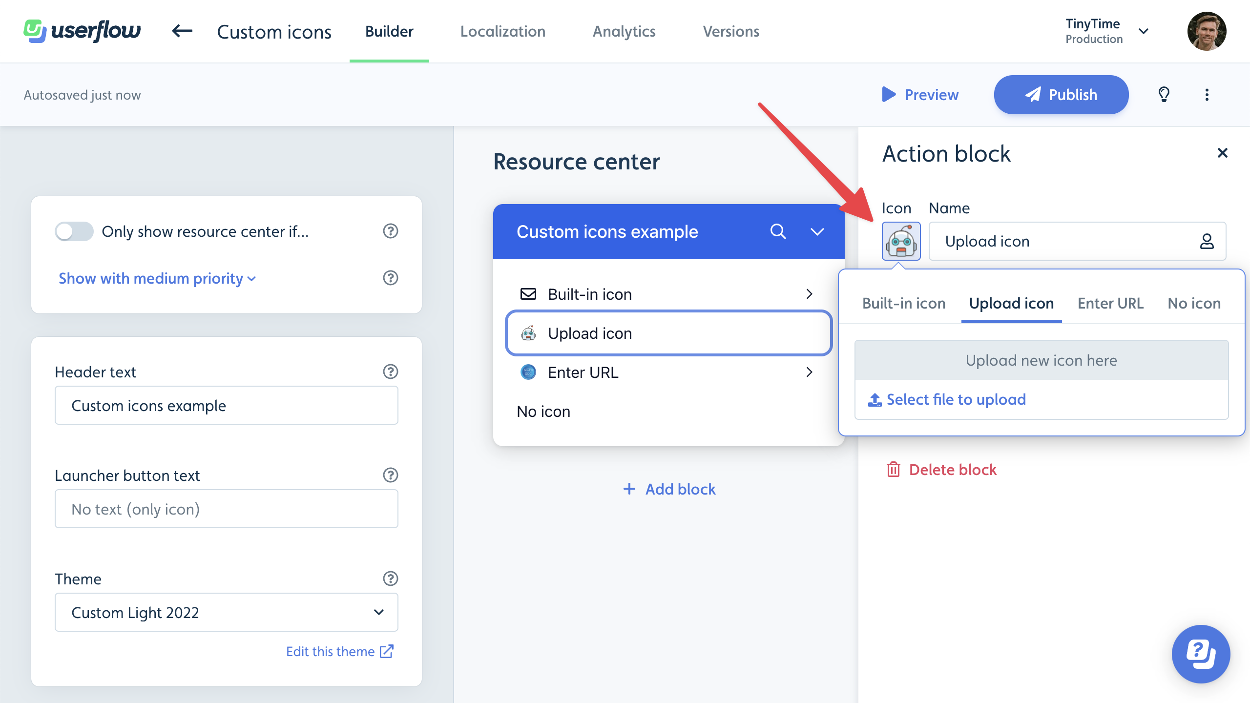The width and height of the screenshot is (1250, 703).
Task: Click Select file to upload
Action: [947, 399]
